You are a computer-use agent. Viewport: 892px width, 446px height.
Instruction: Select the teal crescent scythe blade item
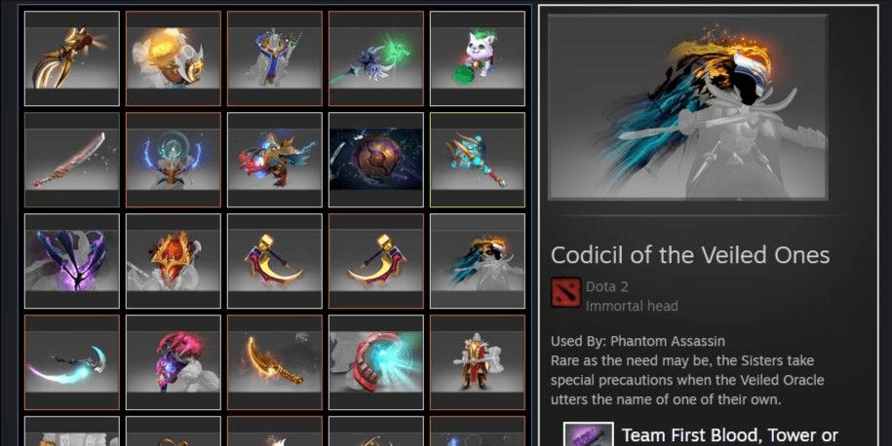72,362
